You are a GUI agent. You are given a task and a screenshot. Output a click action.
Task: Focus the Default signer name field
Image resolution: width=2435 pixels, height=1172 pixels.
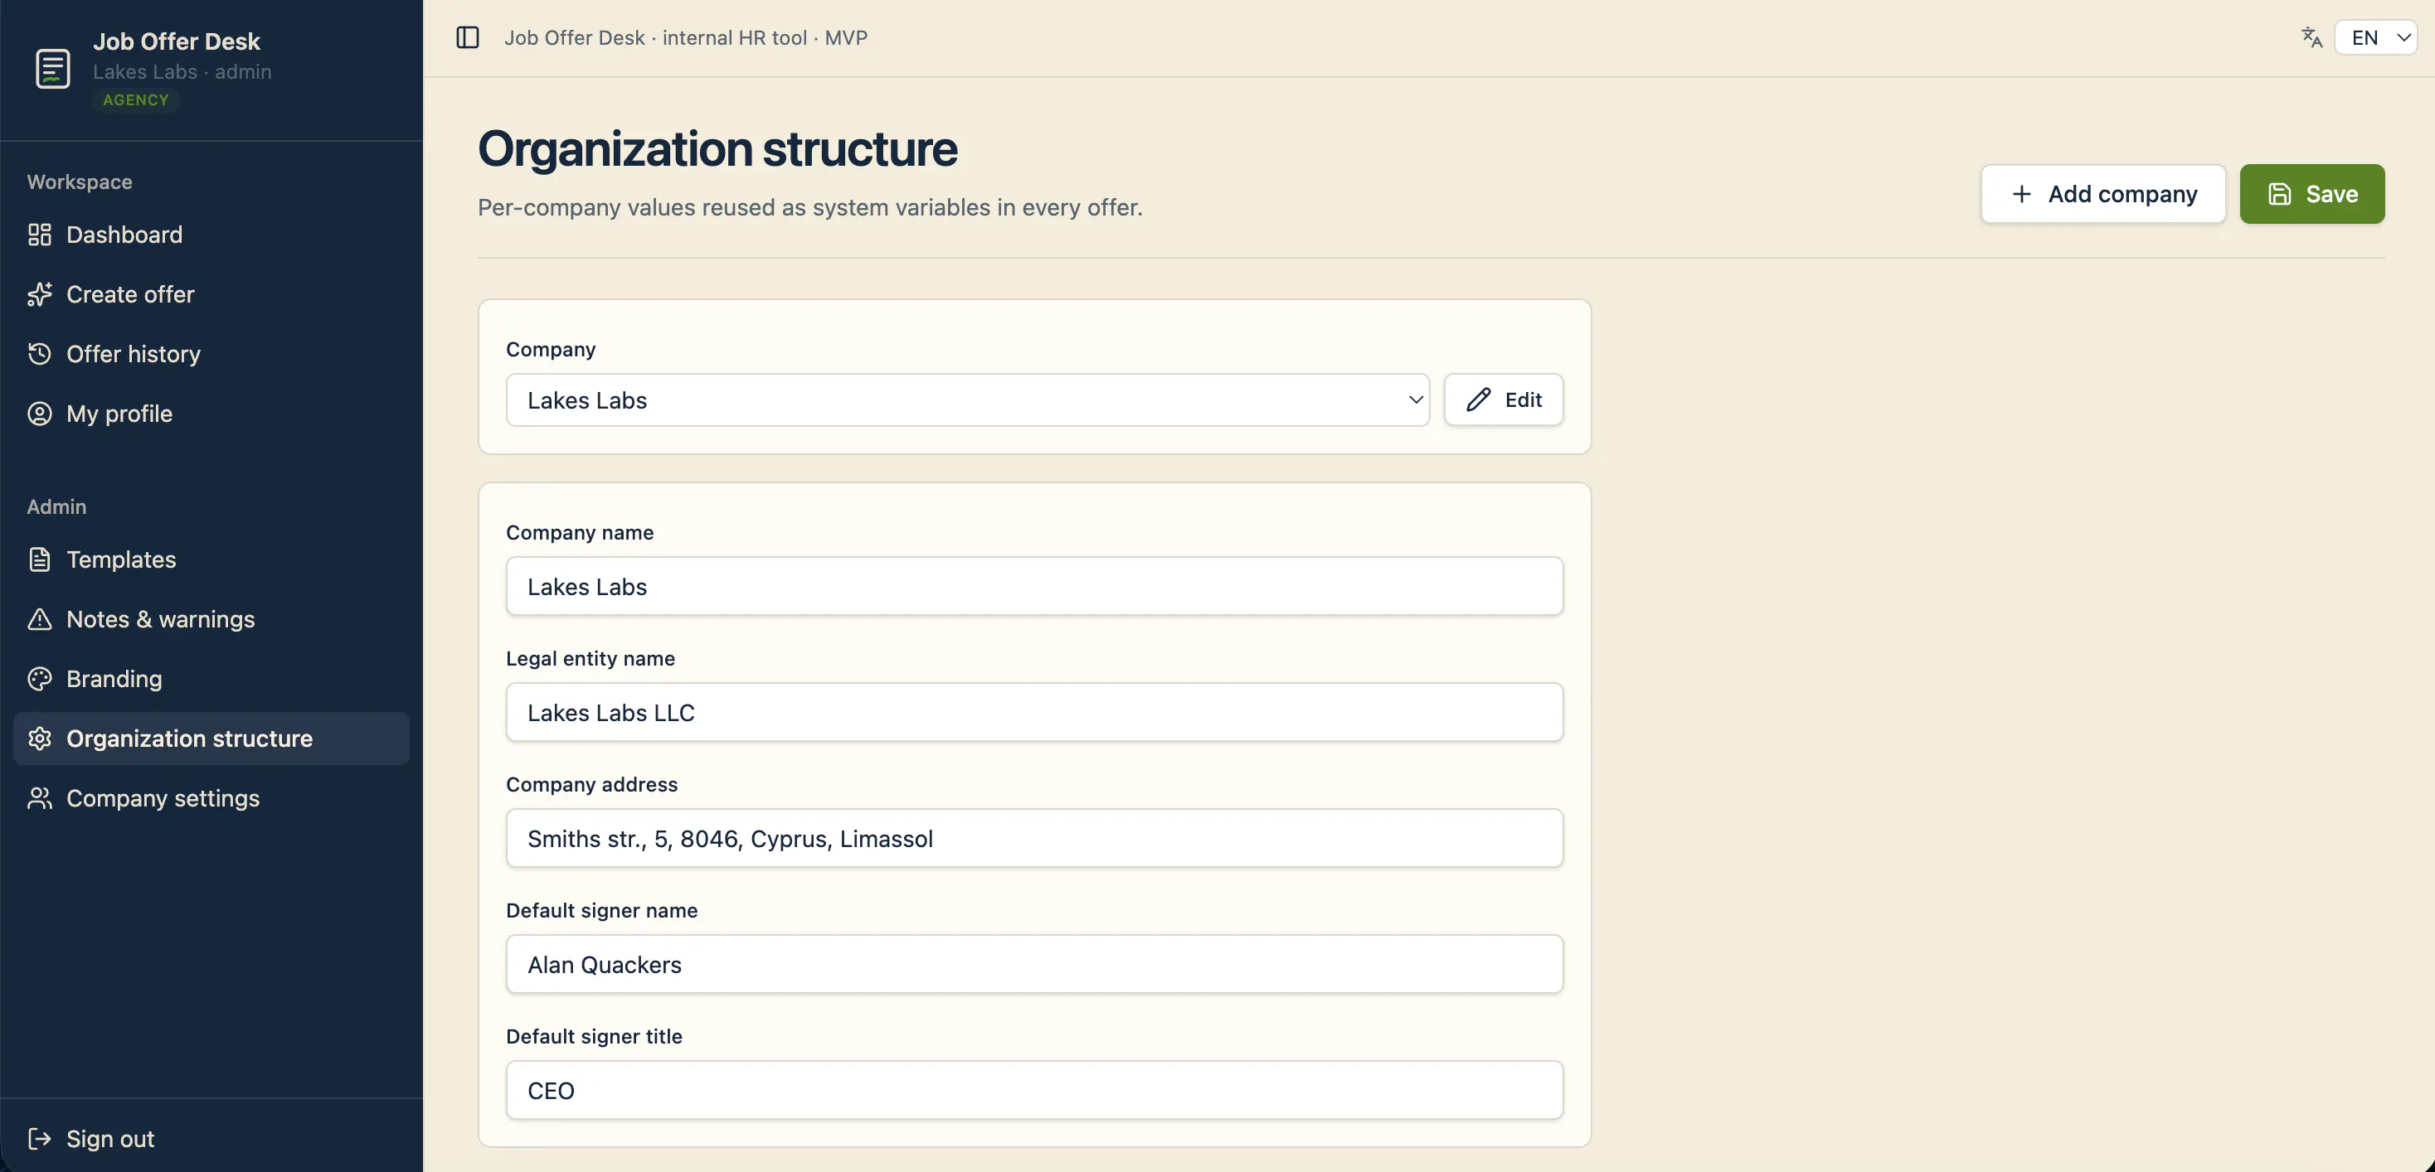pyautogui.click(x=1034, y=964)
